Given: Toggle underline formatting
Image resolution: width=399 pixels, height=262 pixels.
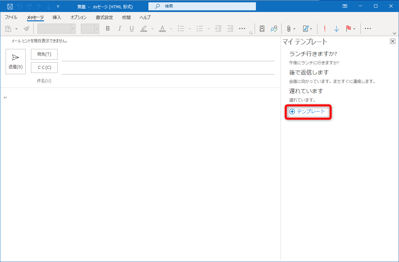Looking at the screenshot, I should [x=131, y=29].
